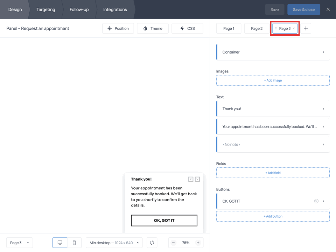Remove the OK, GOT IT button via X icon
The height and width of the screenshot is (252, 336).
[316, 201]
